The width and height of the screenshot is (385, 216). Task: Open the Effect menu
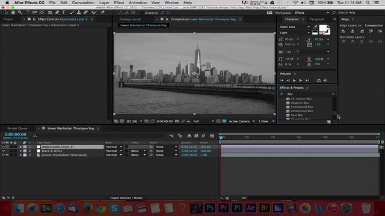(x=119, y=2)
